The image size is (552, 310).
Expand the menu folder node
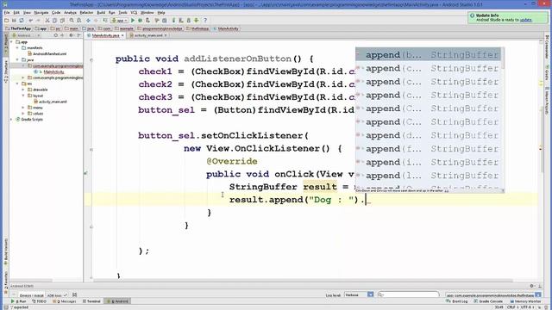pos(23,108)
